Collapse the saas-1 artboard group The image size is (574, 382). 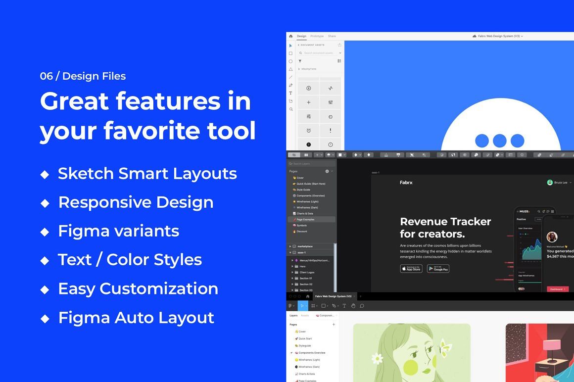[289, 252]
